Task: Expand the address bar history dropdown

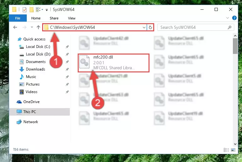Action: click(144, 28)
